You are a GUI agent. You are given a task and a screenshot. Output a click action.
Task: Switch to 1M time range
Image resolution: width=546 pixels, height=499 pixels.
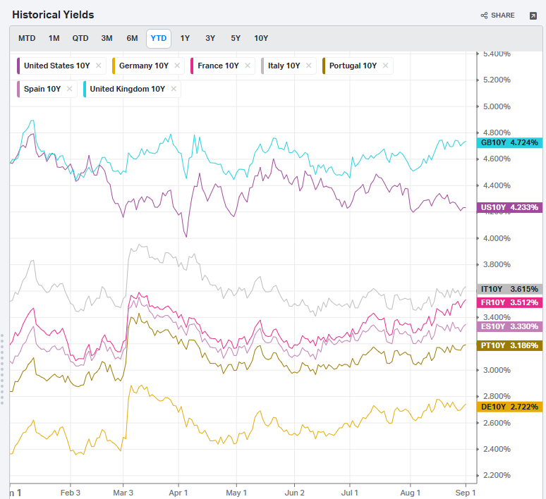coord(54,38)
